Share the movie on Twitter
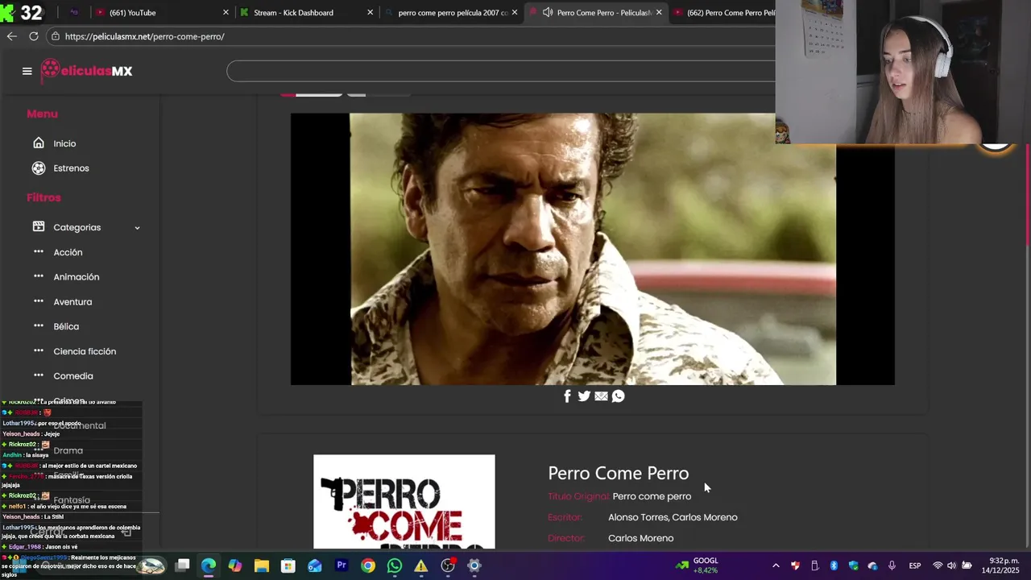 [584, 396]
